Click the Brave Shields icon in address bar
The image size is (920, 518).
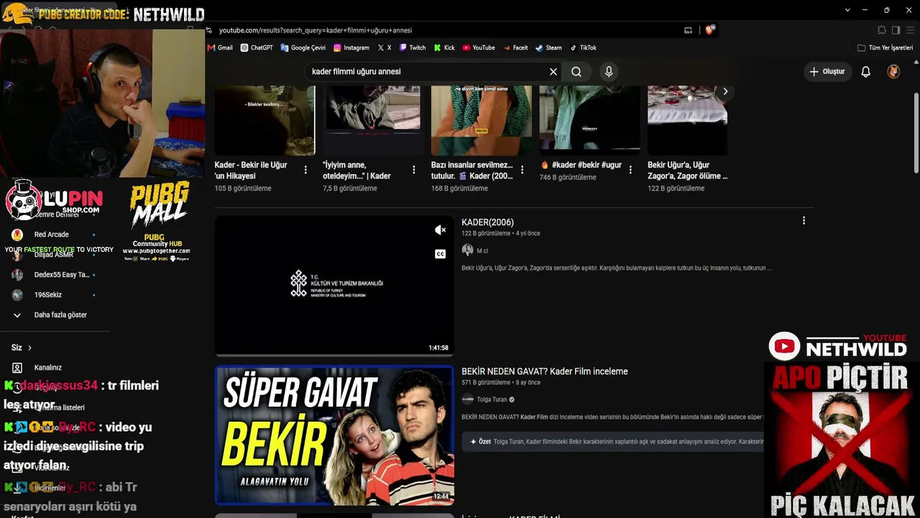709,30
